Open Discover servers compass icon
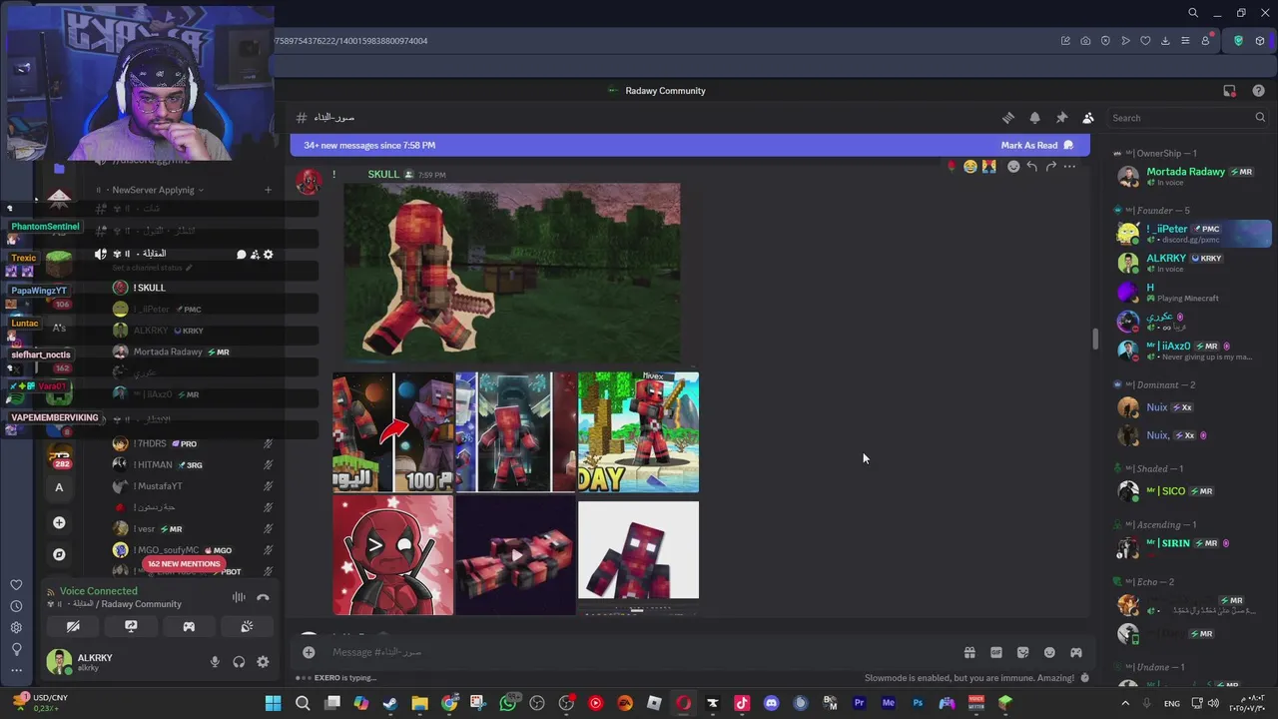This screenshot has height=719, width=1278. point(59,554)
